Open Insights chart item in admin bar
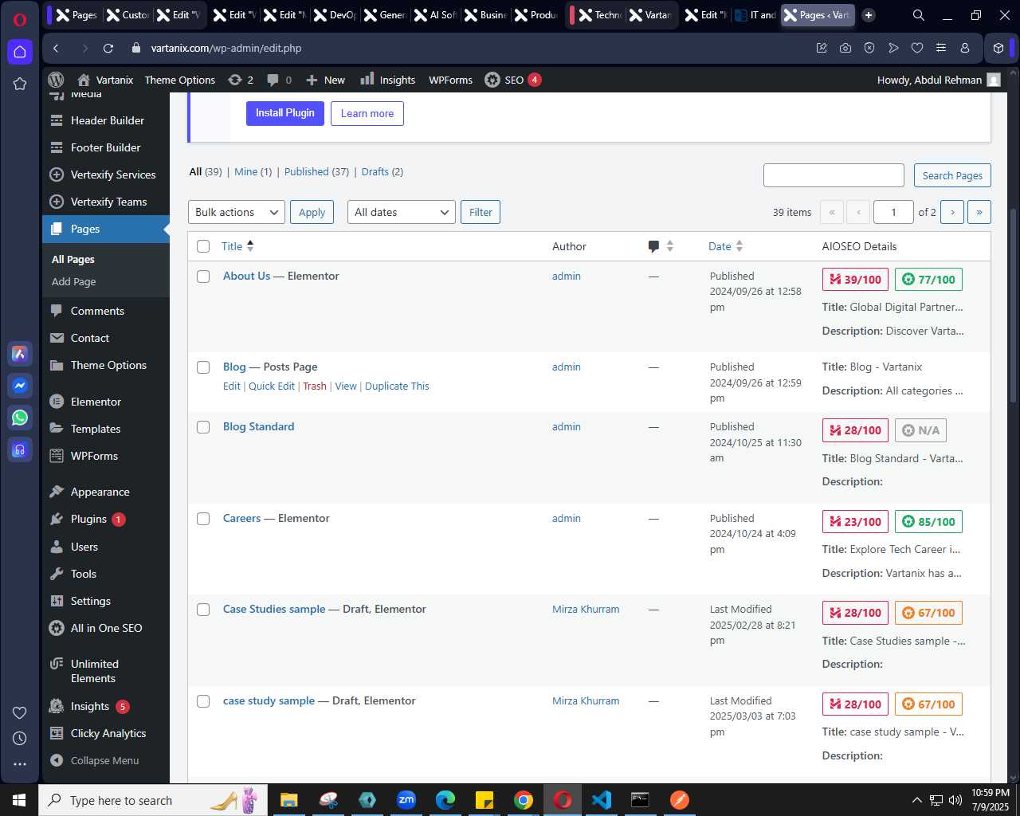Image resolution: width=1020 pixels, height=816 pixels. [388, 80]
